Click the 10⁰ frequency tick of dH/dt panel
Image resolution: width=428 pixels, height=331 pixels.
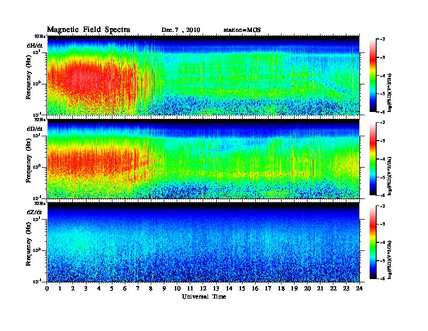pos(37,84)
